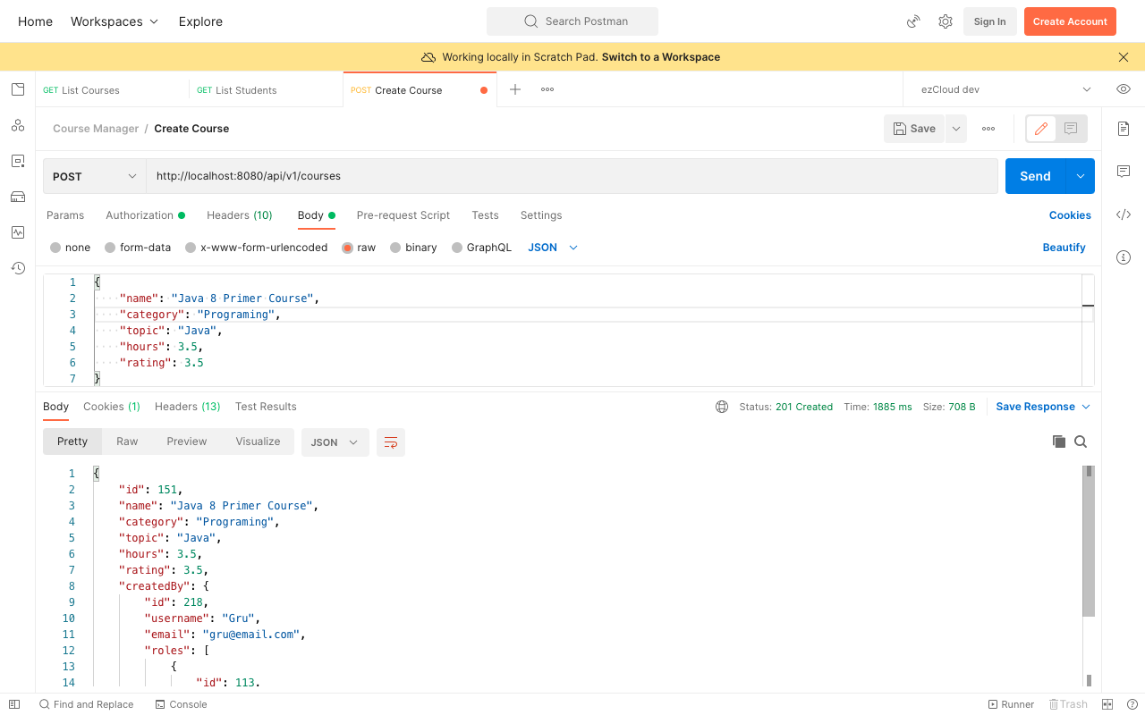Expand Save options arrow
This screenshot has height=715, width=1145.
pyautogui.click(x=956, y=129)
